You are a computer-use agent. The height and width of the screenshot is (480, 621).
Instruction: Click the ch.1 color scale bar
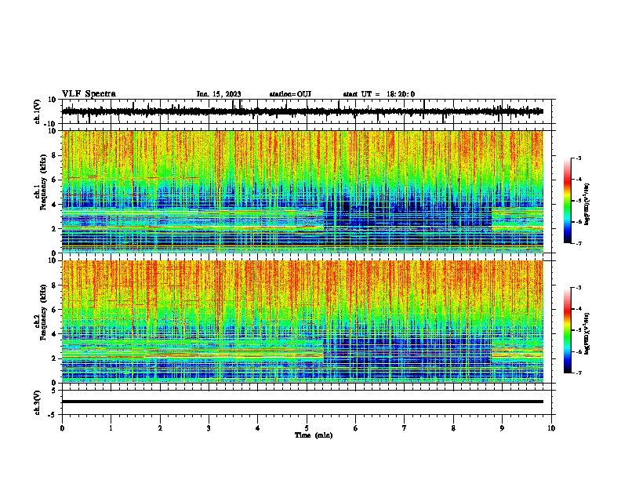(567, 201)
